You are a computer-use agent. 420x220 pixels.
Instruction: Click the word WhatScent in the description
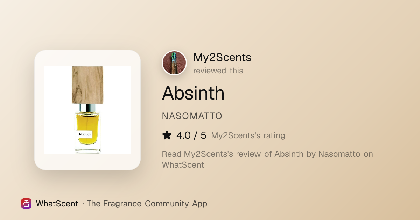coord(183,164)
